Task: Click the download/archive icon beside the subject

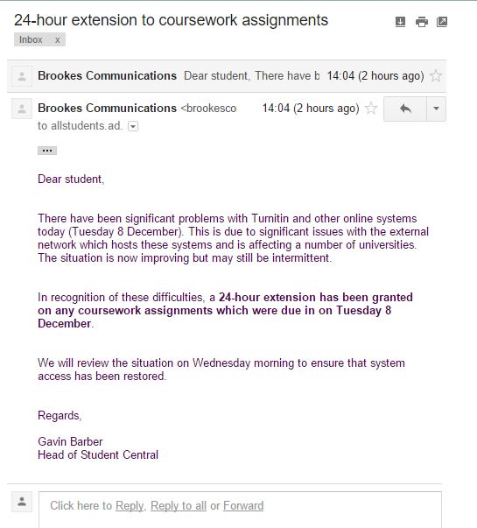Action: coord(400,22)
